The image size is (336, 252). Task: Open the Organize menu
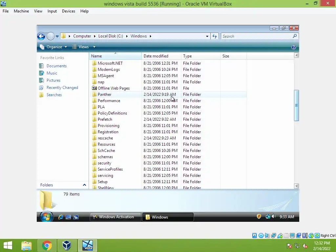tap(53, 47)
